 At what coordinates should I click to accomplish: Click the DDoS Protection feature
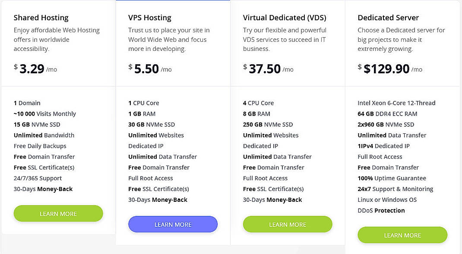pos(381,210)
